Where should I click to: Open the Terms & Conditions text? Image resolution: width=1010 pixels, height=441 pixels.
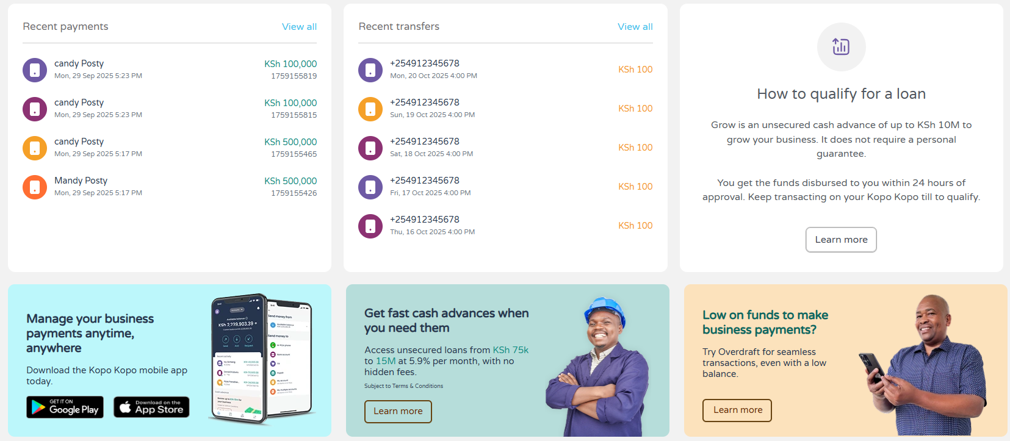pos(404,386)
